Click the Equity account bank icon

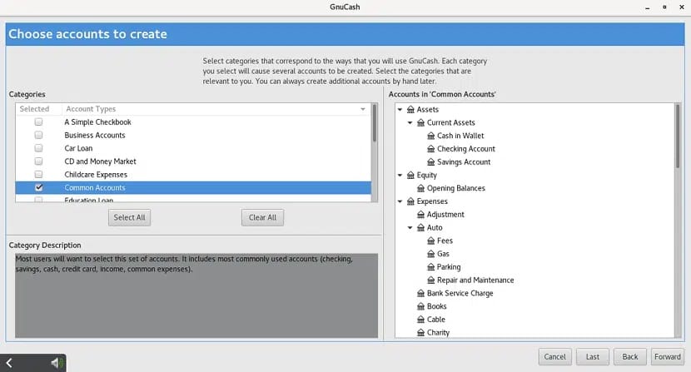point(410,175)
